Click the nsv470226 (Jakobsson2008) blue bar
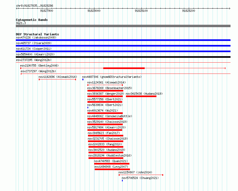Image resolution: width=238 pixels, height=191 pixels. pyautogui.click(x=123, y=40)
